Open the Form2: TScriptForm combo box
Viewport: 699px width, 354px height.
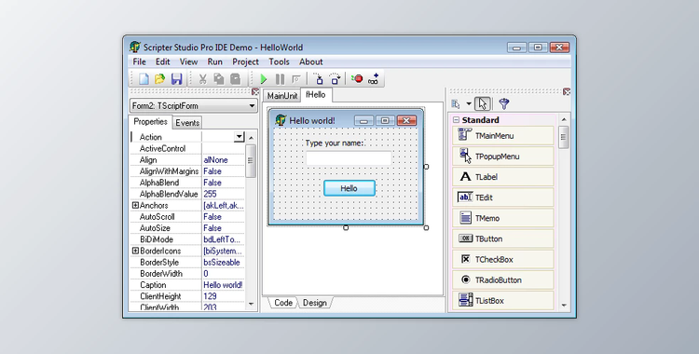(x=194, y=105)
